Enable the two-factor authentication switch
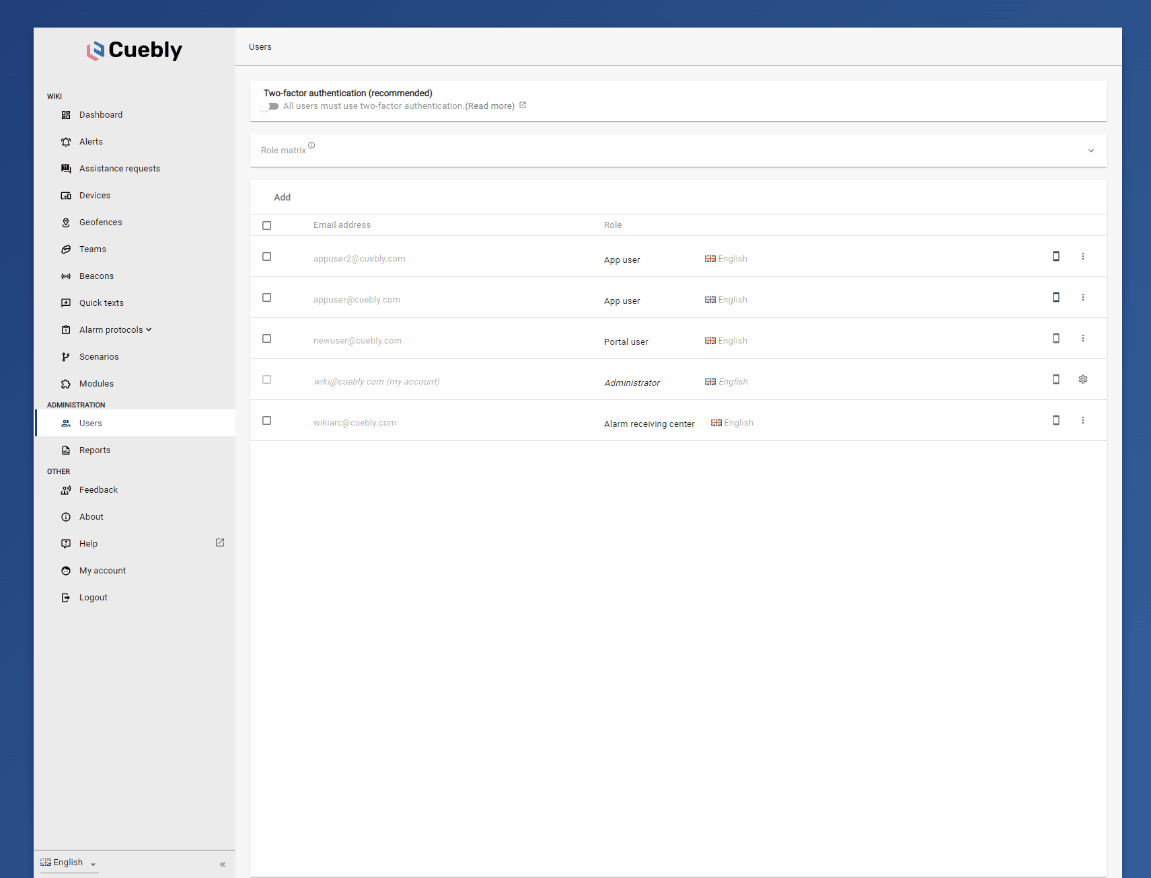The width and height of the screenshot is (1151, 878). coord(270,106)
